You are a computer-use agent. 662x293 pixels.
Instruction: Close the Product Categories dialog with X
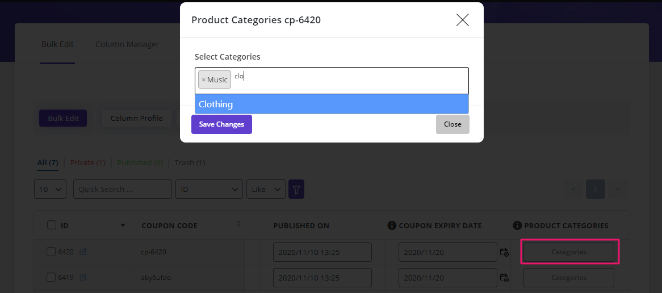click(x=463, y=20)
